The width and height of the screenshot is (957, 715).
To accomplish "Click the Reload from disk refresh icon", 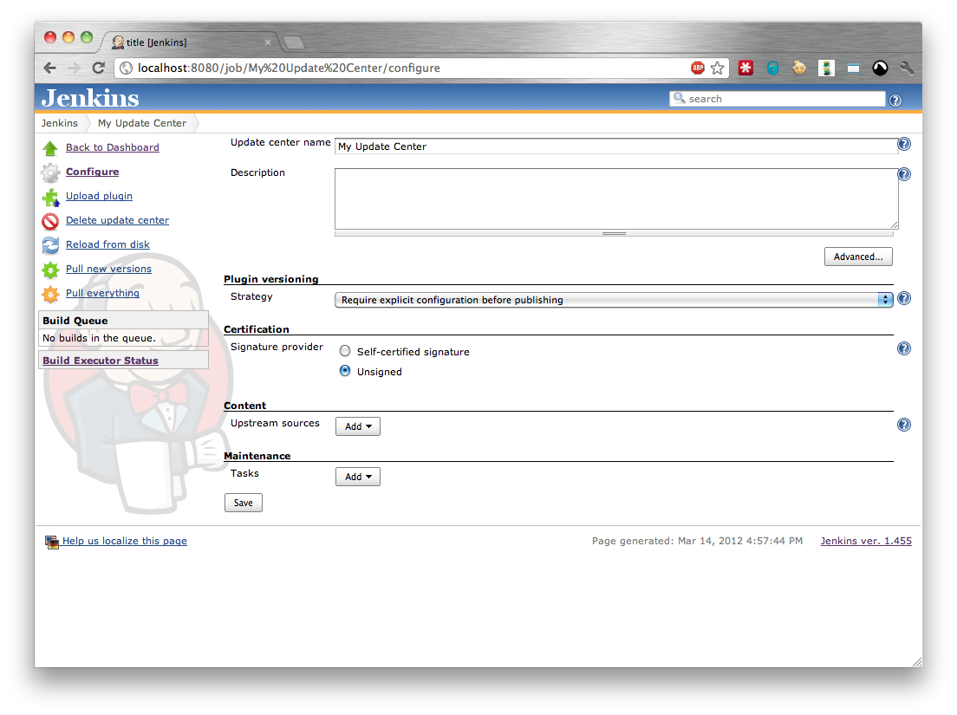I will [x=50, y=245].
